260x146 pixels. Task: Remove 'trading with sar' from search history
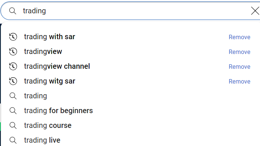(x=239, y=37)
